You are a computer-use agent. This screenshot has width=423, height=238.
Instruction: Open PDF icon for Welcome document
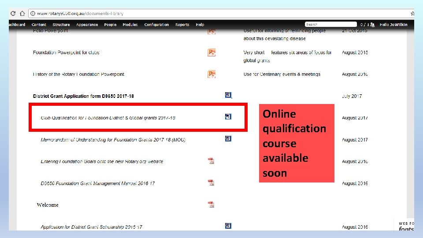point(211,205)
